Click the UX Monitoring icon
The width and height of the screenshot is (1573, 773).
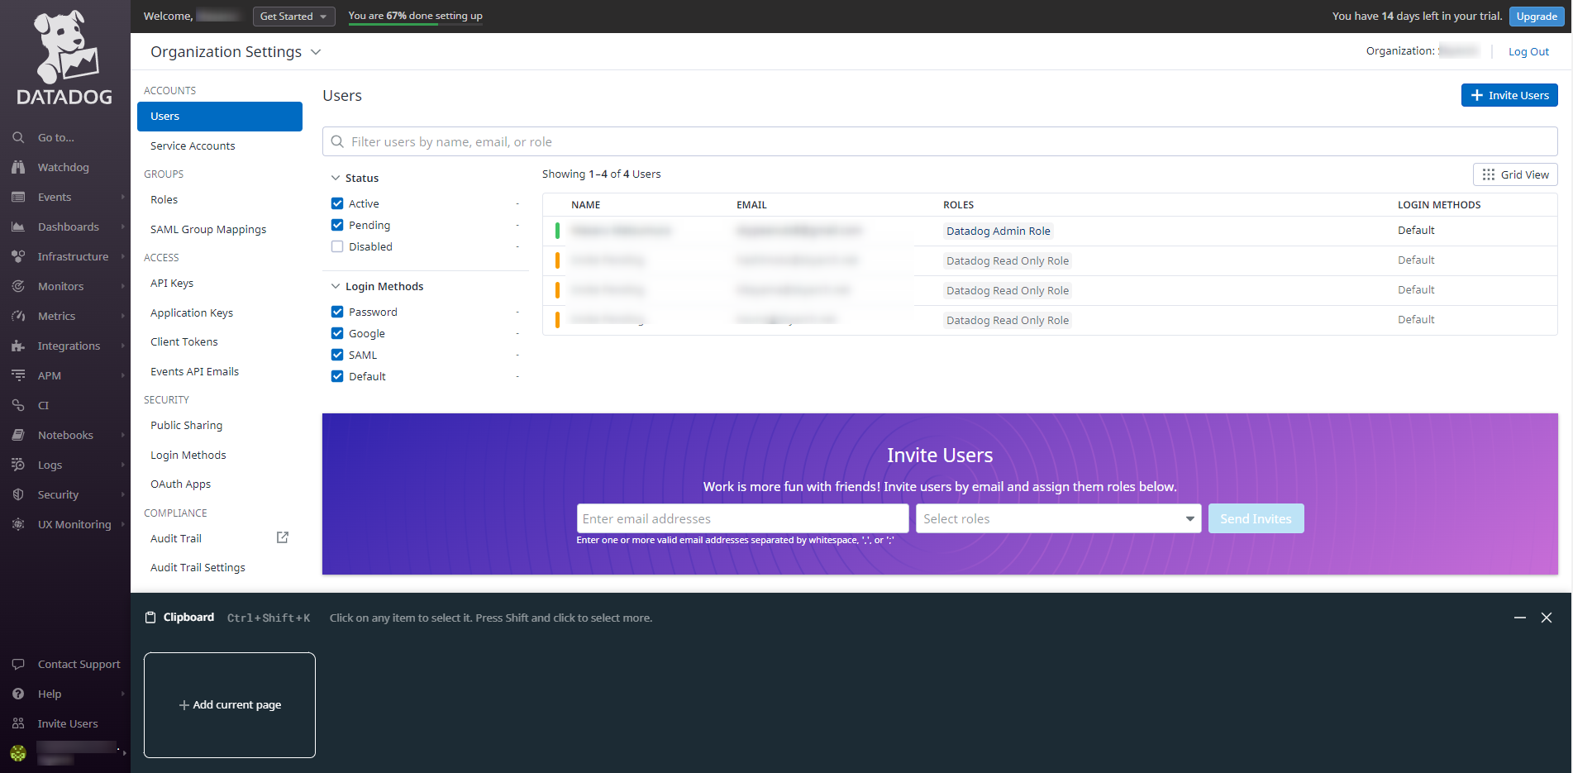pos(18,524)
